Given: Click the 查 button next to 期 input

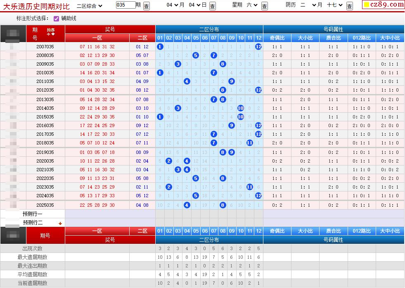Looking at the screenshot, I should coord(147,5).
